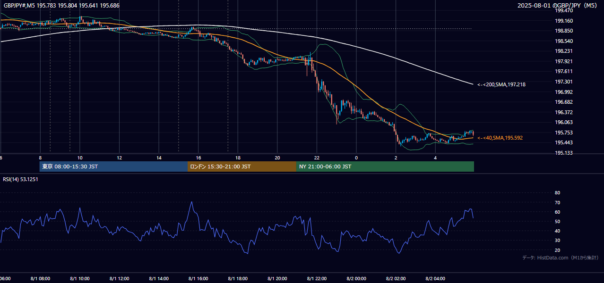Click hour 16 tick under the price chart

(x=198, y=158)
